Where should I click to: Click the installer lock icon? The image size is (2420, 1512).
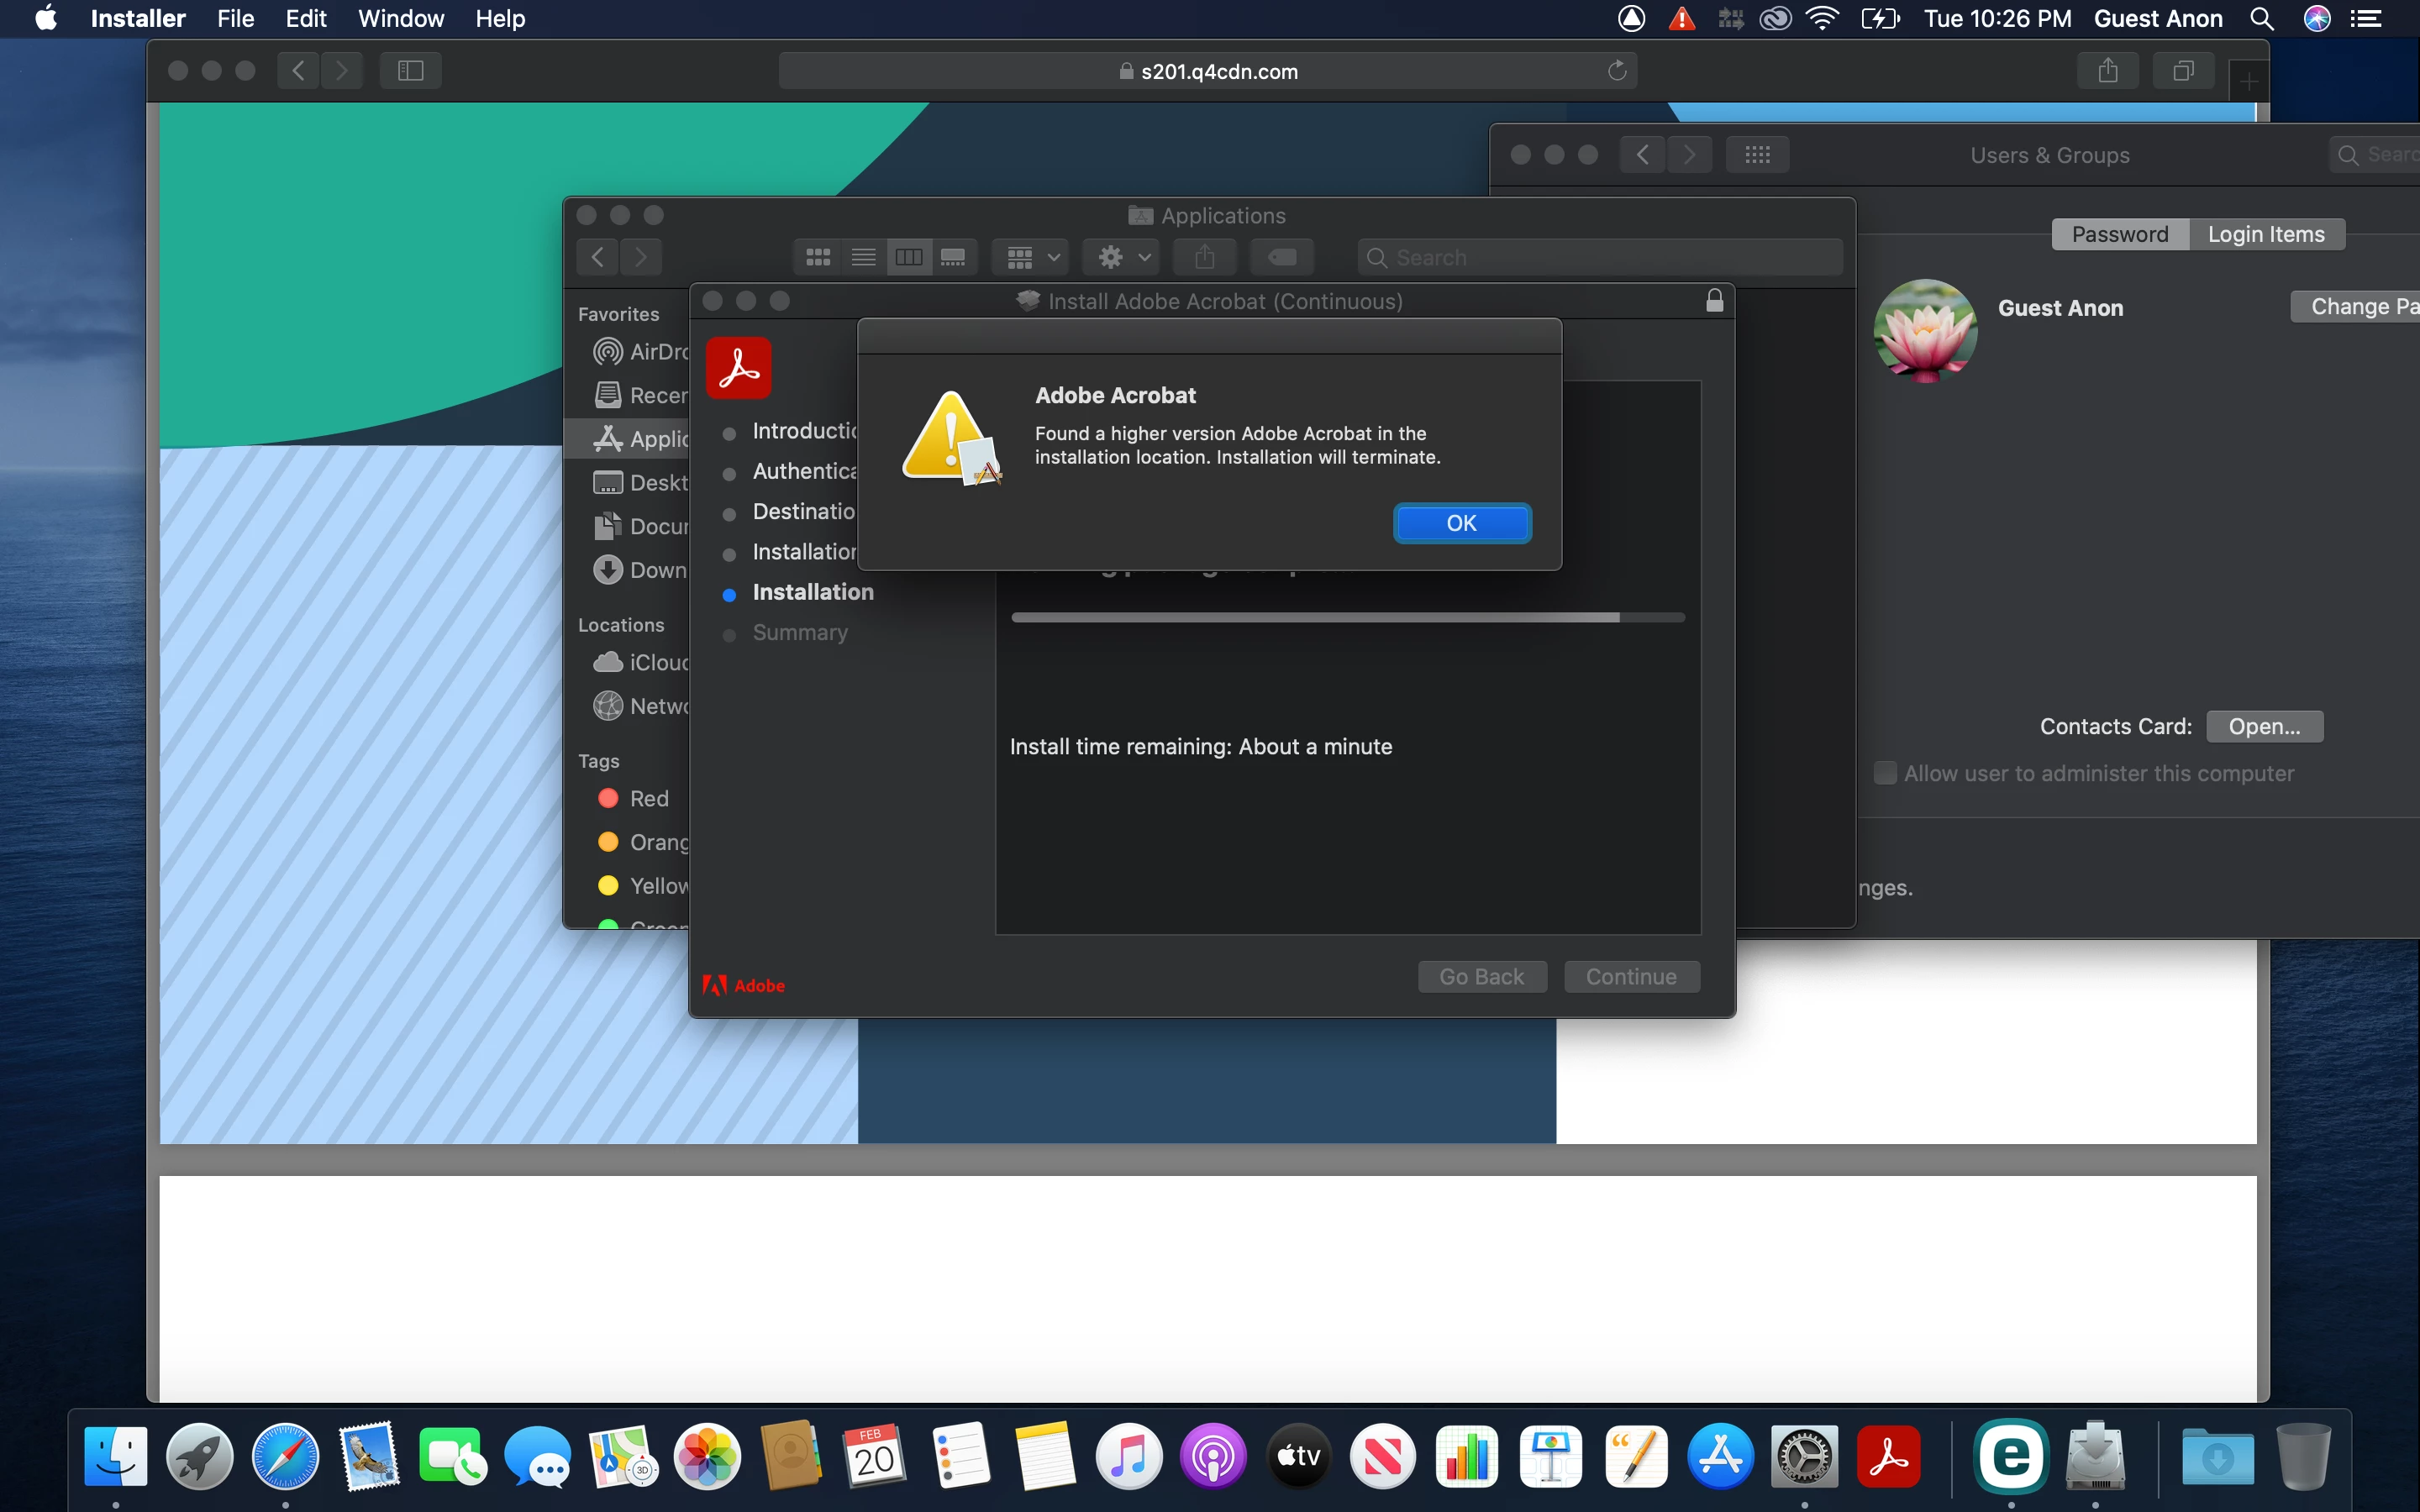1714,301
